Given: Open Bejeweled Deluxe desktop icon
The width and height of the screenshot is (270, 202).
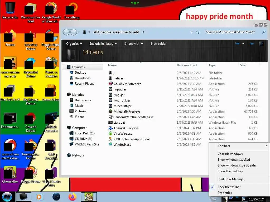Looking at the screenshot, I should 31,67.
